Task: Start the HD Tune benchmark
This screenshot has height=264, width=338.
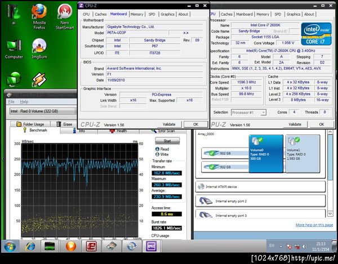Action: (167, 141)
